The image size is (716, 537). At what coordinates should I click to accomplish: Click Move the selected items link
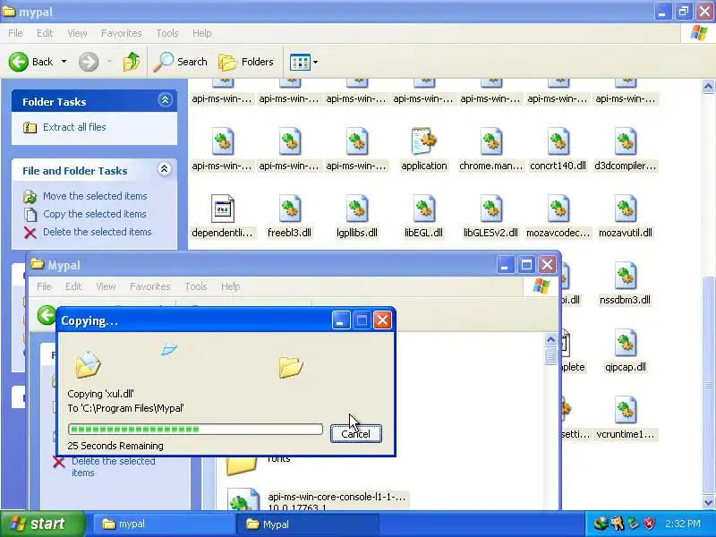pyautogui.click(x=95, y=196)
